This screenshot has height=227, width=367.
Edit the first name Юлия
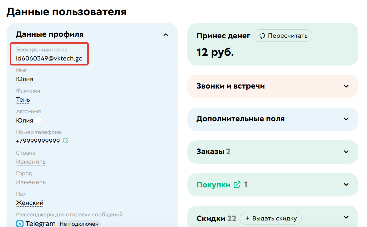(x=24, y=79)
